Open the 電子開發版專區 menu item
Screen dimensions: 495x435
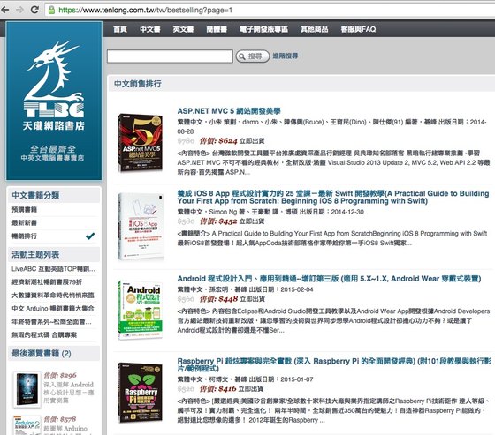point(263,29)
